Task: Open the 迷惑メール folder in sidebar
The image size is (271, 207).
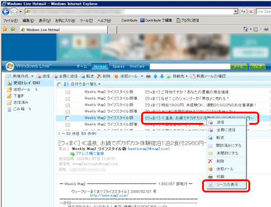Action: pos(19,90)
